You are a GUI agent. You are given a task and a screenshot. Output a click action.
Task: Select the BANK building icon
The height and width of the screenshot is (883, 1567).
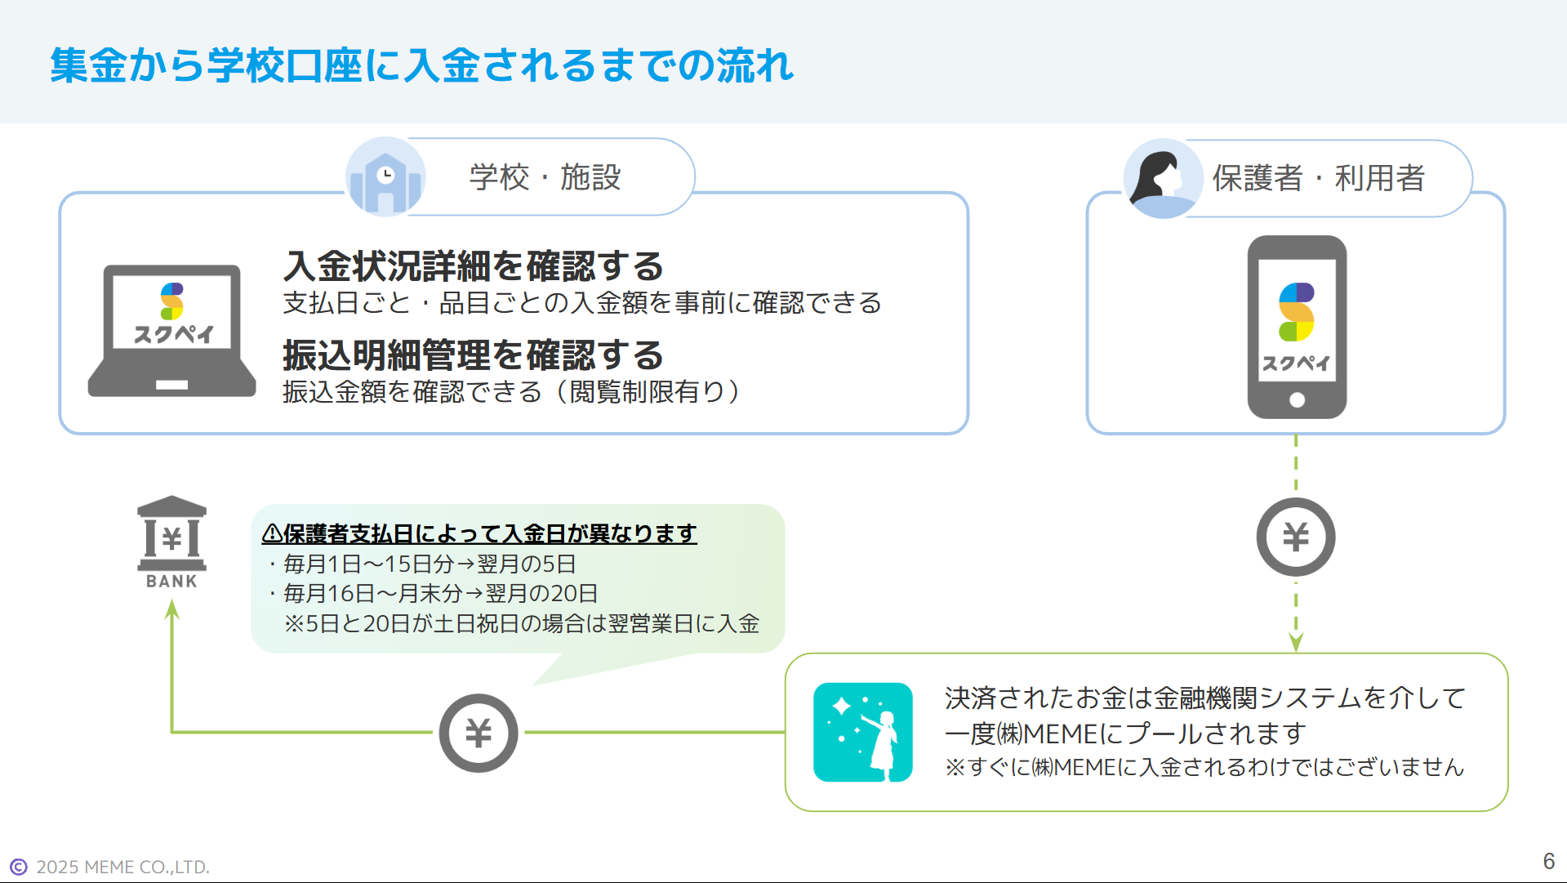(171, 539)
